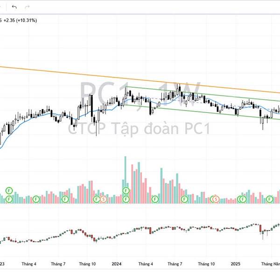Click the Tháng 7 axis label after 2024
This screenshot has width=280, height=280.
(x=175, y=264)
